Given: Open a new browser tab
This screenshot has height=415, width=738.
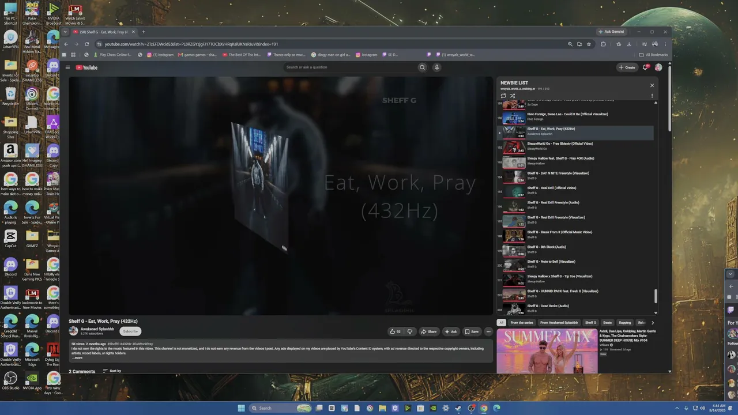Looking at the screenshot, I should click(144, 32).
